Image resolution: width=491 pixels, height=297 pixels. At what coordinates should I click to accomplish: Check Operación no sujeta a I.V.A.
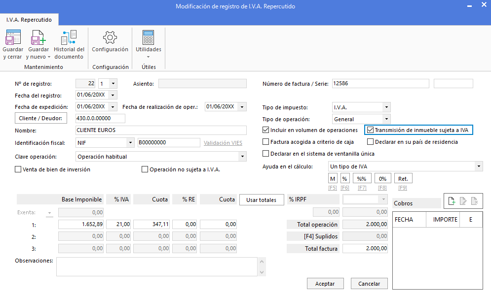145,169
